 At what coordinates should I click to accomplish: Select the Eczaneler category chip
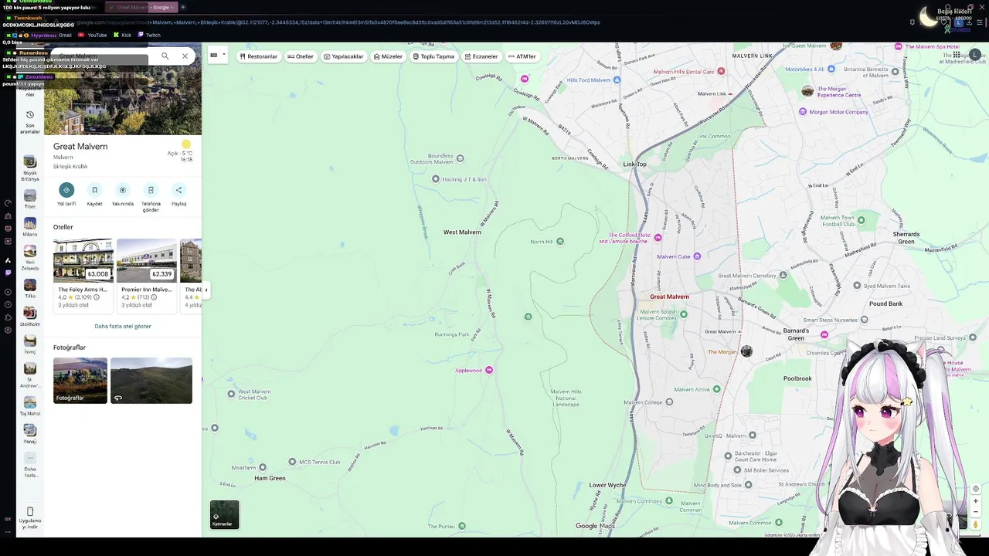point(481,56)
